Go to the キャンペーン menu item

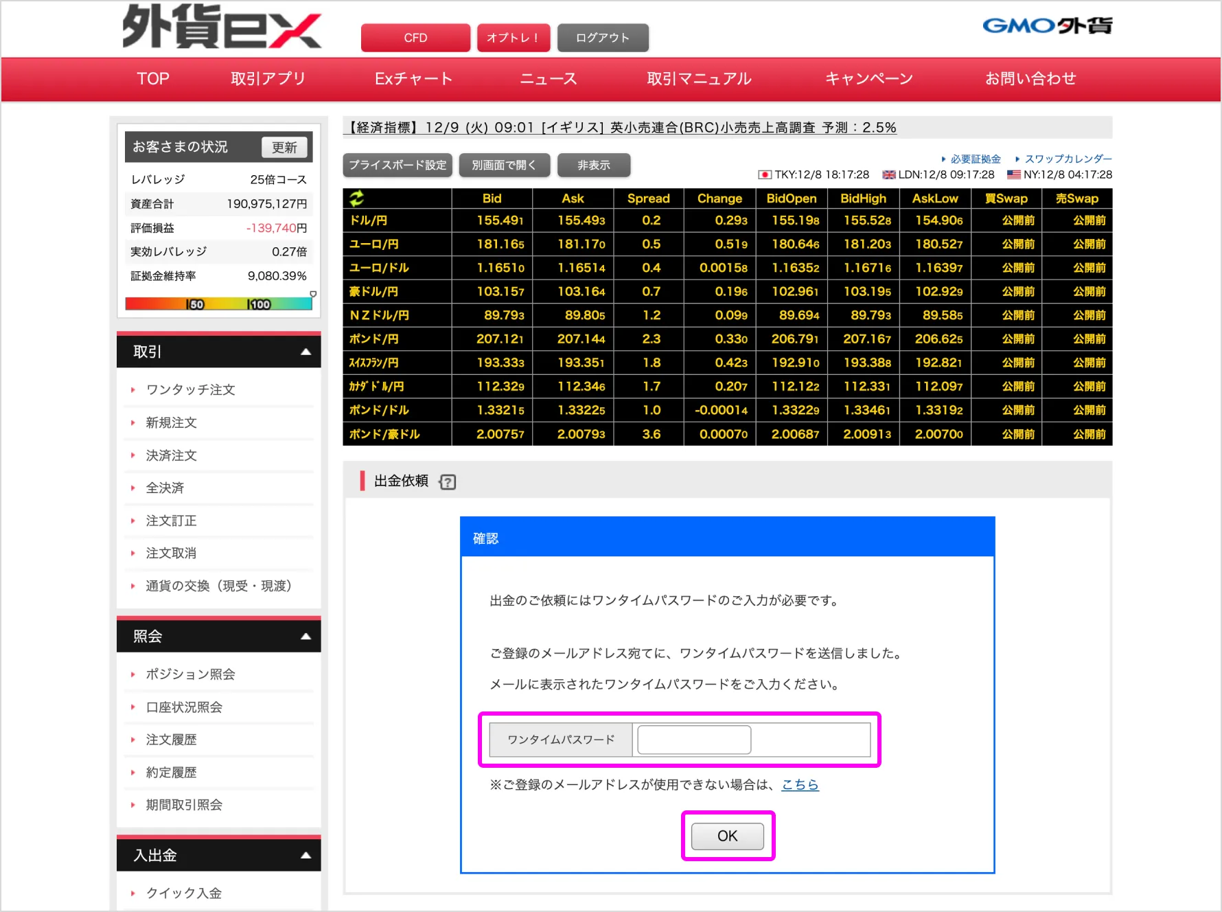(x=868, y=79)
